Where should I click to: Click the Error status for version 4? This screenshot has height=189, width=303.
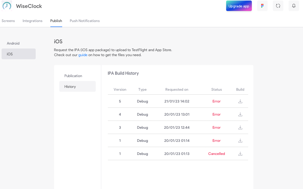tap(216, 115)
